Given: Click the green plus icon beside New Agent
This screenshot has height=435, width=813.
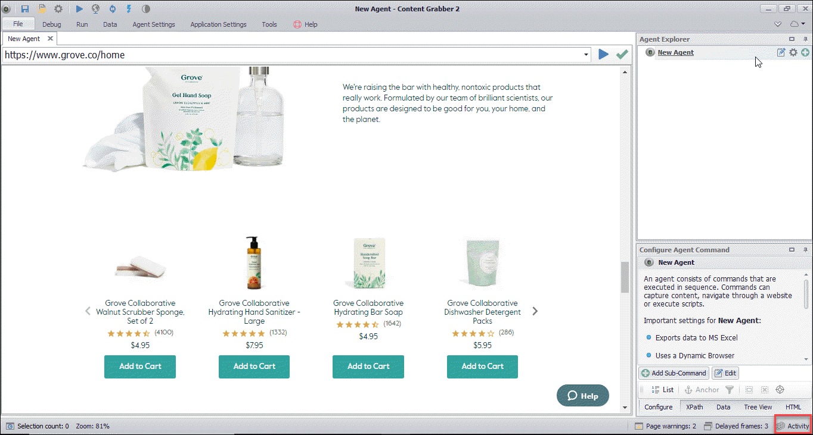Looking at the screenshot, I should pos(805,52).
